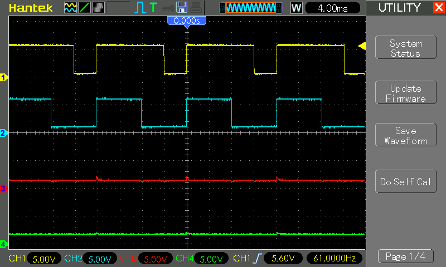
Task: Go to next page via Page 1/4
Action: [406, 256]
